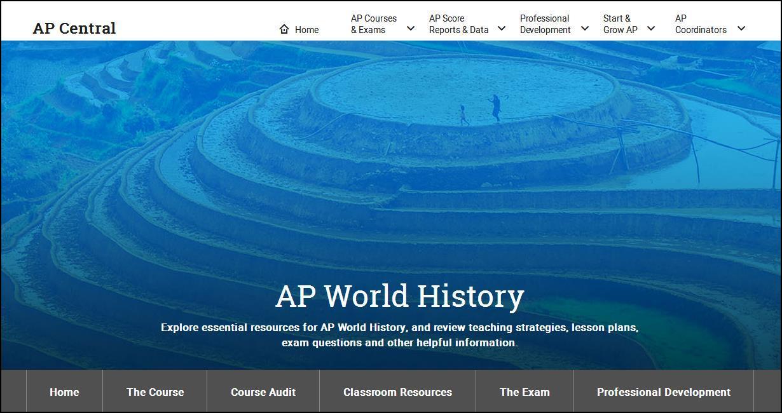Expand chevron next to Start & Grow AP
The height and width of the screenshot is (413, 782).
[x=651, y=28]
